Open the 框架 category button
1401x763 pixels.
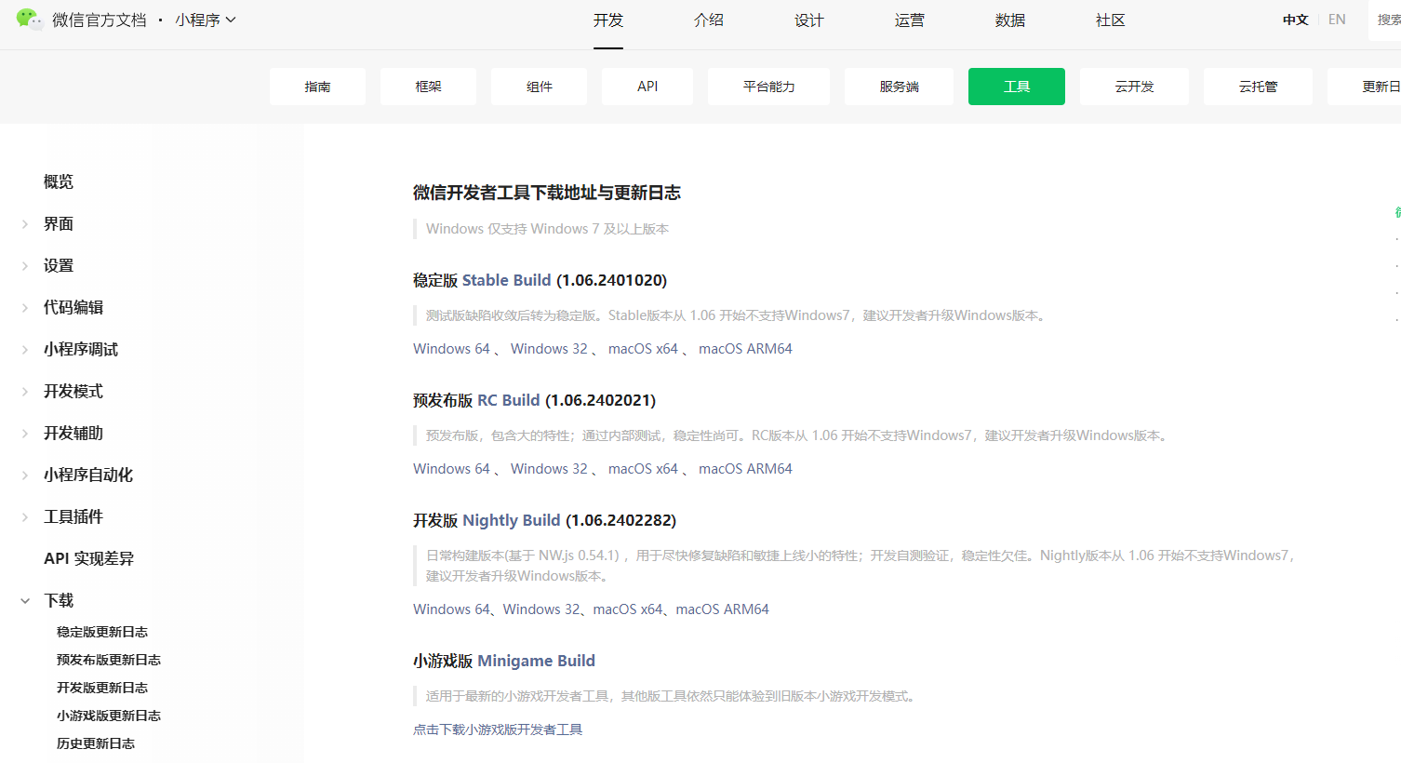[x=428, y=87]
